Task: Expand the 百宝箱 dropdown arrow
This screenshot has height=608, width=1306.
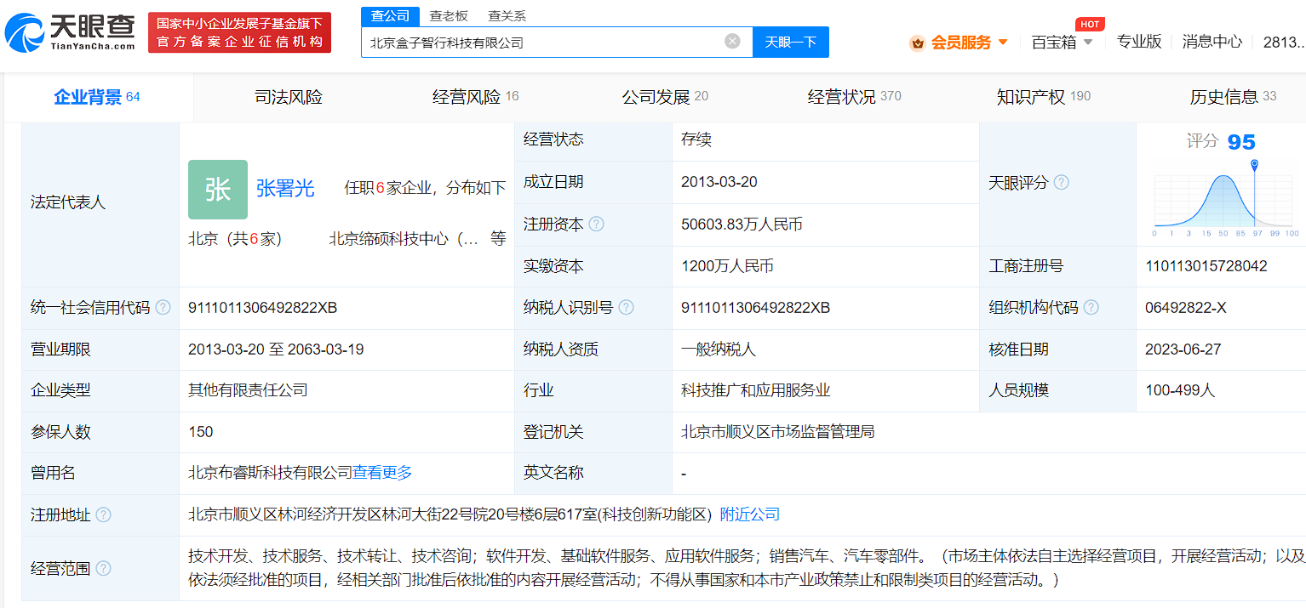Action: [1088, 43]
